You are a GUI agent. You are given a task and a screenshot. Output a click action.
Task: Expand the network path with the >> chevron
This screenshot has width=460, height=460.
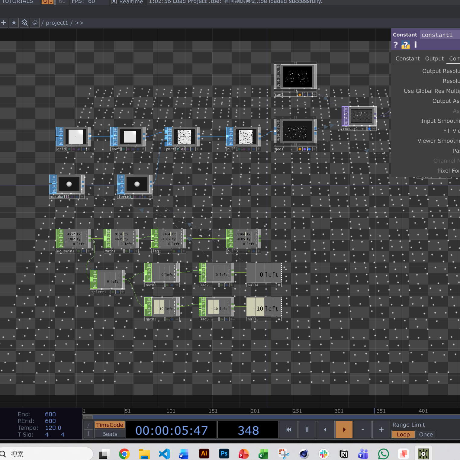tap(79, 23)
